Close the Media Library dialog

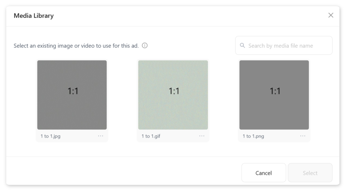coord(331,15)
